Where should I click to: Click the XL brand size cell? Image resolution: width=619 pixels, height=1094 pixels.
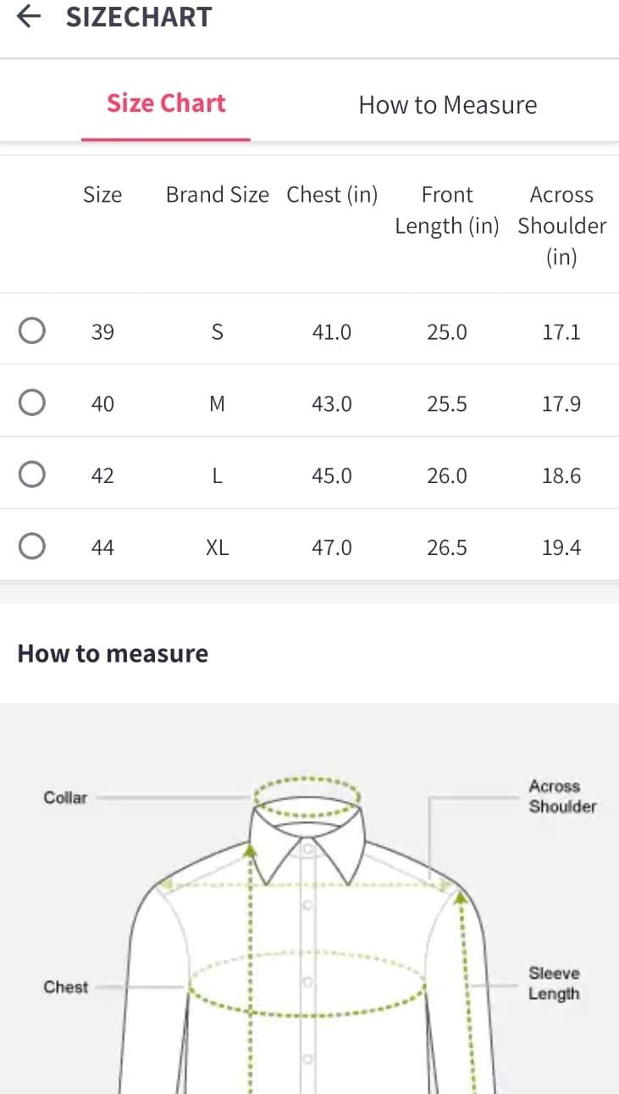coord(217,548)
